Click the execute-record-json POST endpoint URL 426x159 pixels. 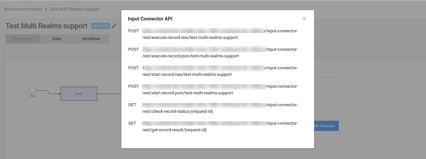(220, 53)
